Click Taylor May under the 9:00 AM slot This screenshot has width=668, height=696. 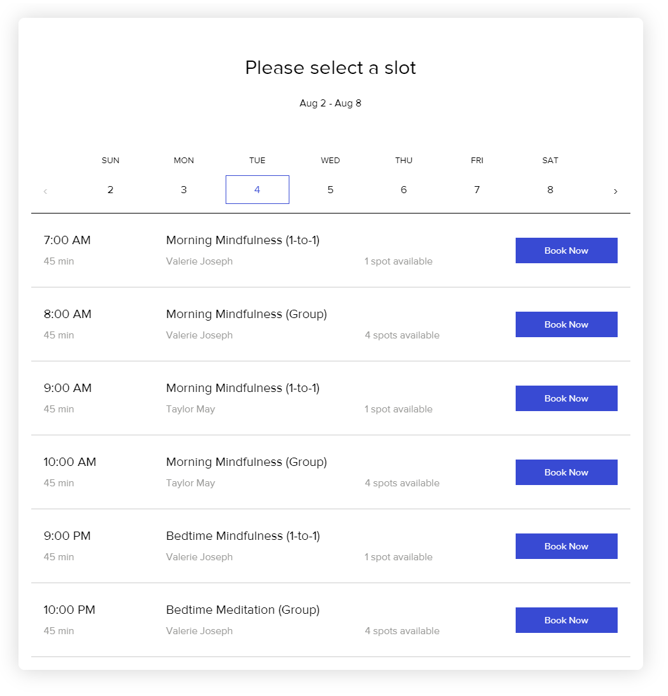coord(190,409)
